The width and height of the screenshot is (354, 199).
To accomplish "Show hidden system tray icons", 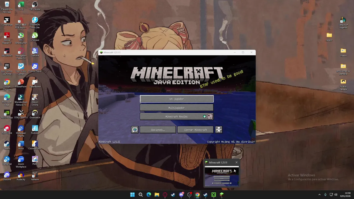I will [x=319, y=195].
